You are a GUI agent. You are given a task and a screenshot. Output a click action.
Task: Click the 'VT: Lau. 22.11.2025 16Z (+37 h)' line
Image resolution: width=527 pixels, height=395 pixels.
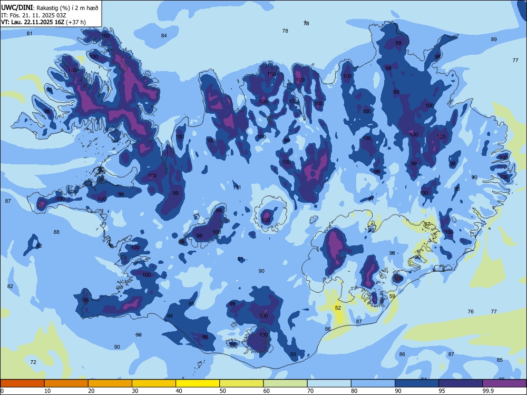point(43,22)
